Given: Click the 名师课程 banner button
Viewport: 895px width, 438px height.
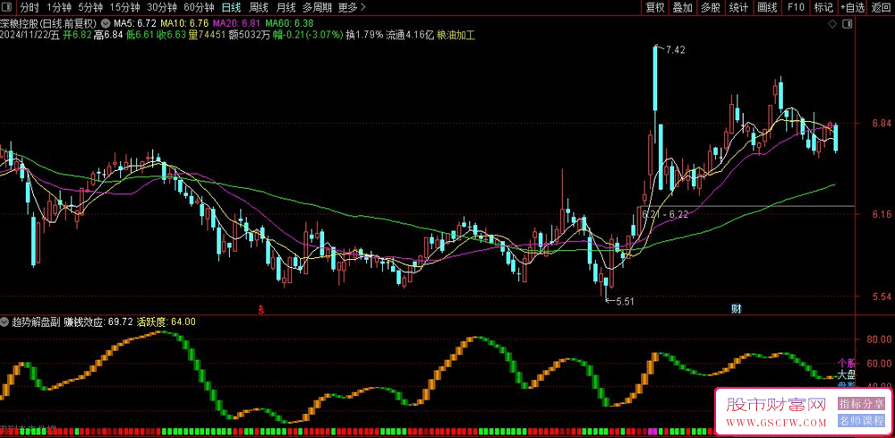Looking at the screenshot, I should click(x=862, y=421).
